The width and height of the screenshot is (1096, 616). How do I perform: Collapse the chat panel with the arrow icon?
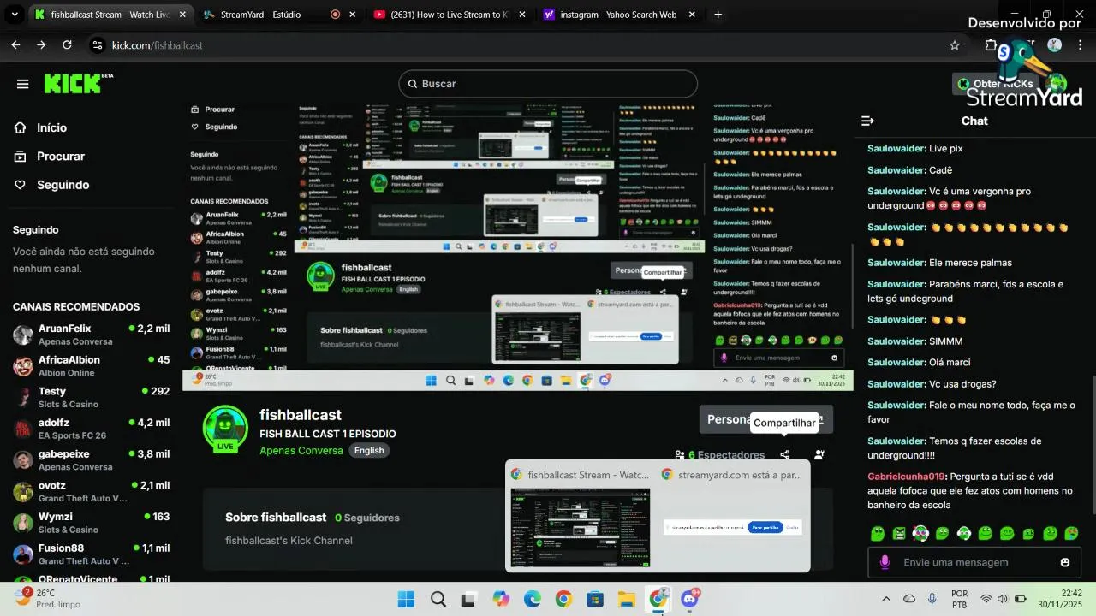(x=867, y=121)
